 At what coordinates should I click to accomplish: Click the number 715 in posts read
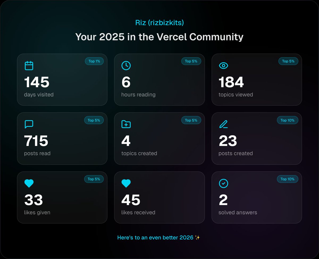coord(36,141)
